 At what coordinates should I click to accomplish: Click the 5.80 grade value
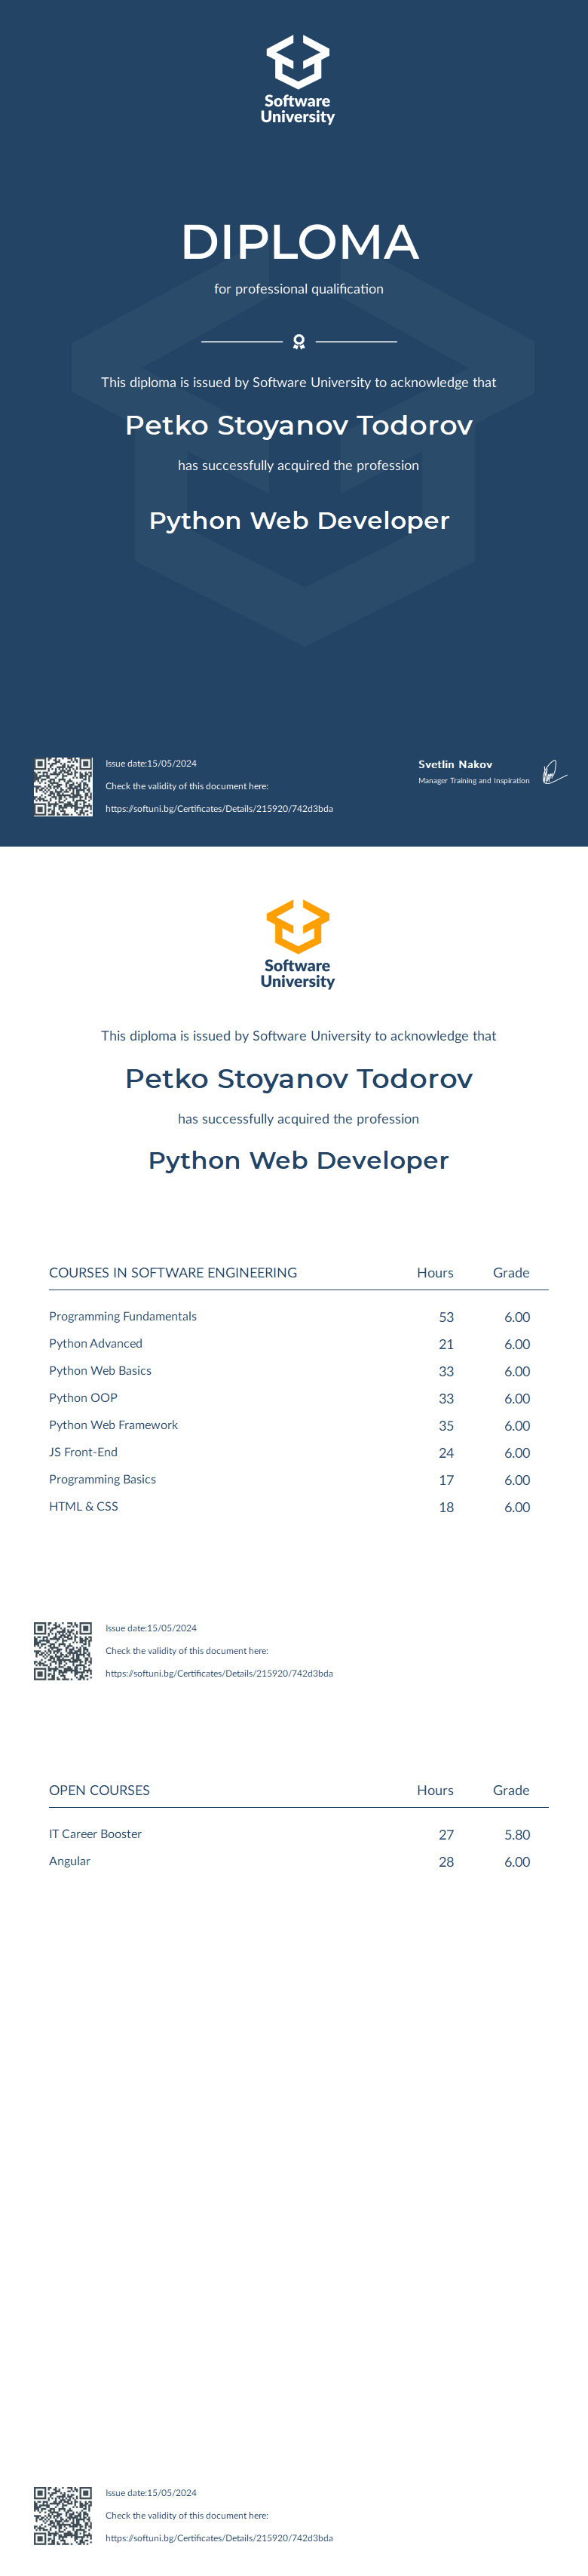click(x=516, y=1835)
